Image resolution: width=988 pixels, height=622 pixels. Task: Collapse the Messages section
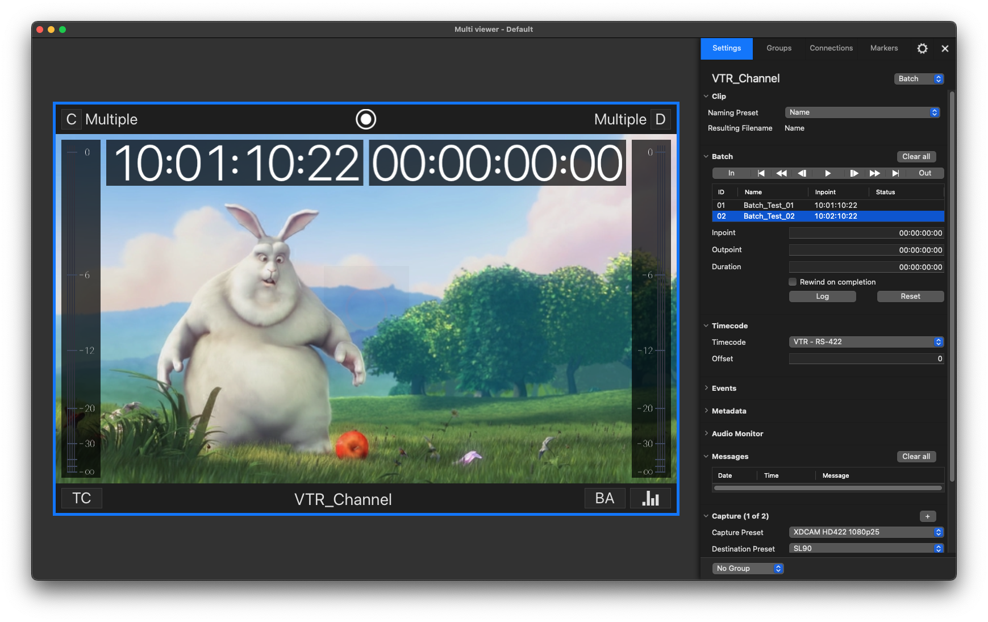point(706,457)
